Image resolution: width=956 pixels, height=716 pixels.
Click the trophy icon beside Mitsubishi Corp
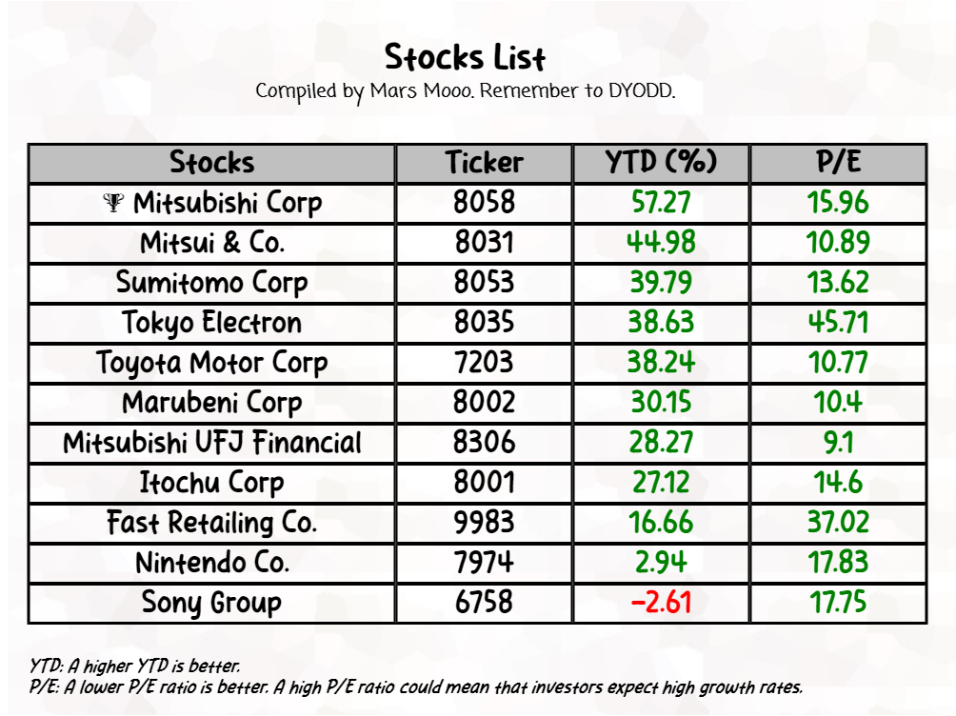pyautogui.click(x=114, y=202)
